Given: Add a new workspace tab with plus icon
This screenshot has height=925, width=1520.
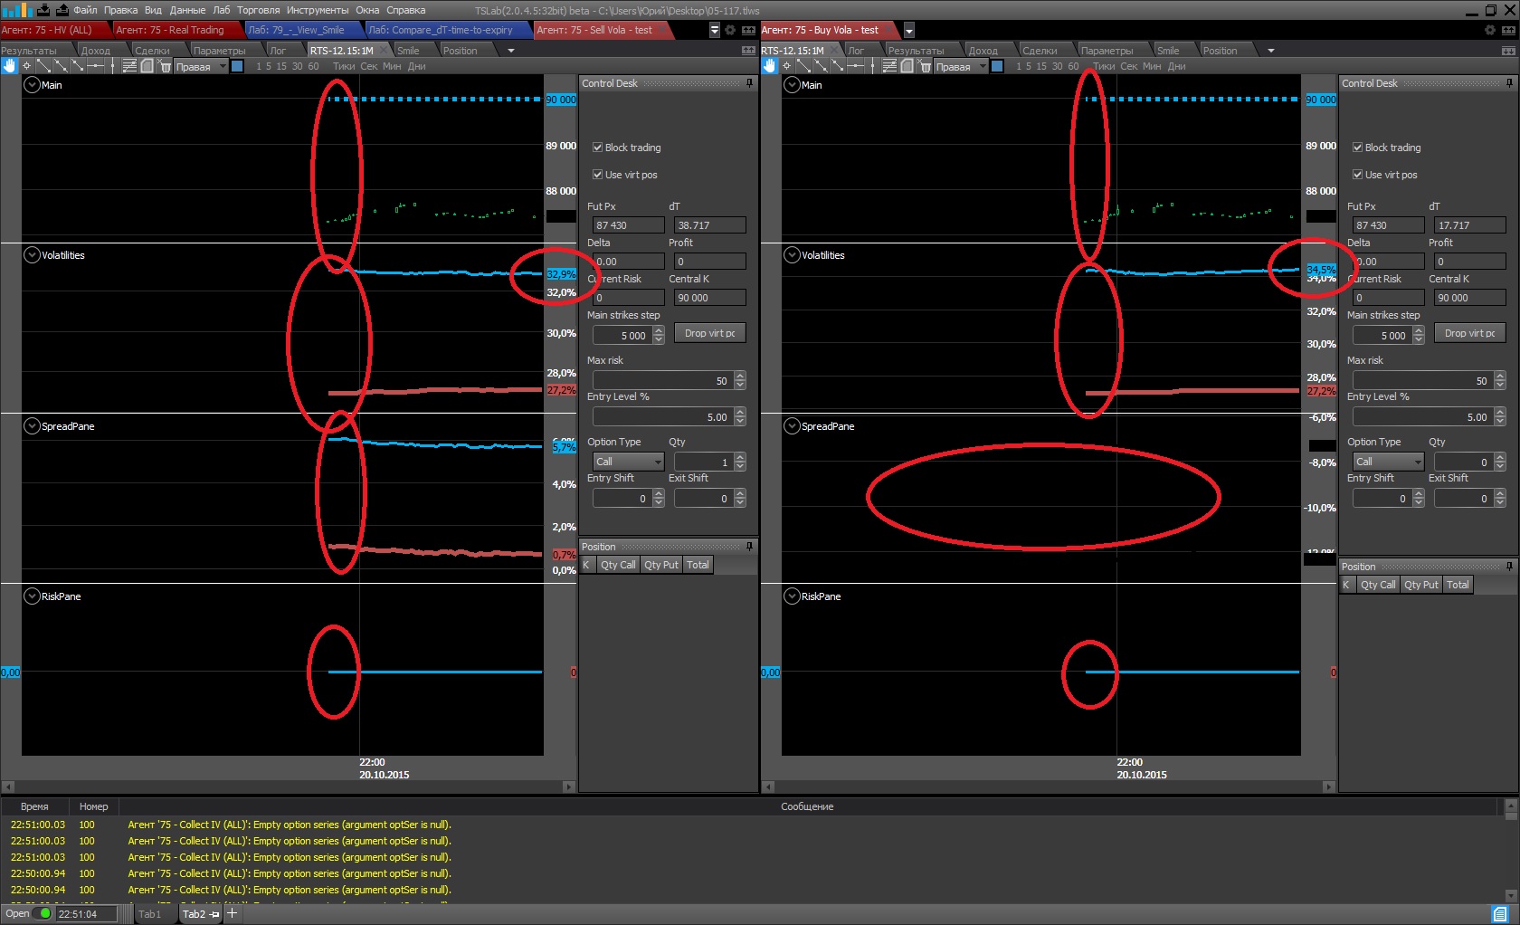Looking at the screenshot, I should [232, 913].
